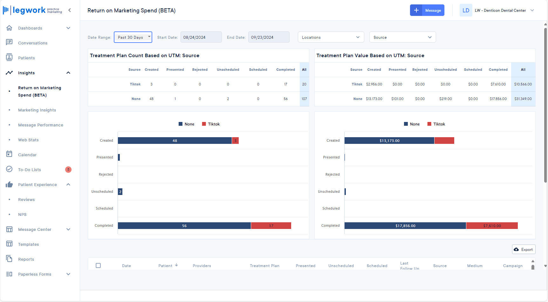Open To-Do Lists checkmark icon

(9, 169)
